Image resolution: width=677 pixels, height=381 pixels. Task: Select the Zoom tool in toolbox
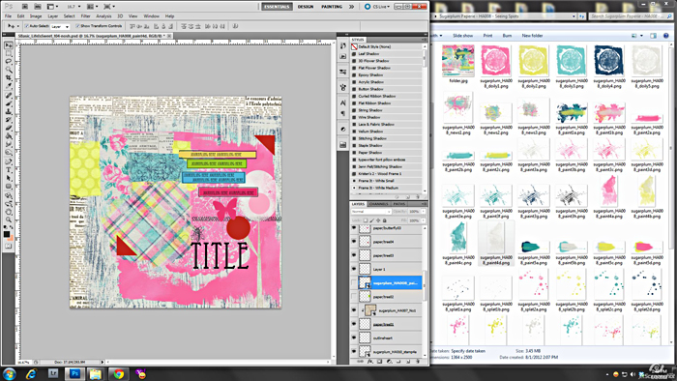click(9, 220)
